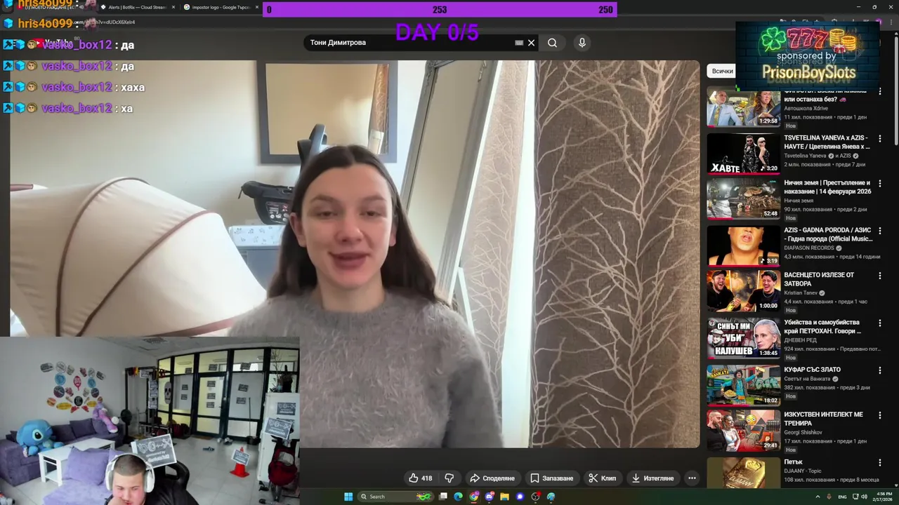Create a clip with Клип button

click(x=602, y=478)
